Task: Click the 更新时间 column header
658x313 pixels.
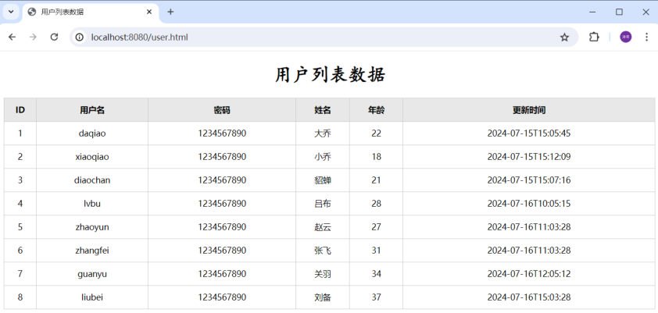Action: (529, 110)
